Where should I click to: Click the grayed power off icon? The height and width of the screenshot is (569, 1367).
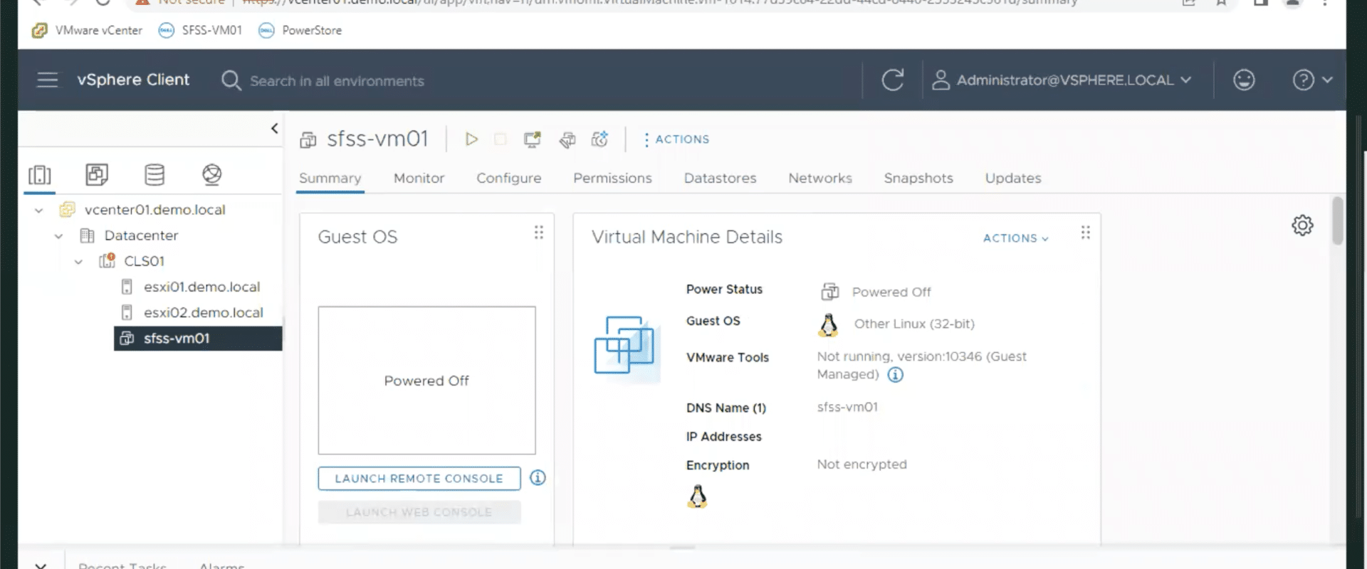[500, 139]
